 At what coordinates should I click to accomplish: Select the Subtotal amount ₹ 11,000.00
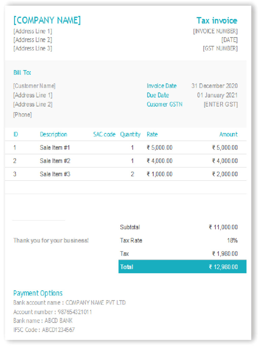pyautogui.click(x=223, y=227)
